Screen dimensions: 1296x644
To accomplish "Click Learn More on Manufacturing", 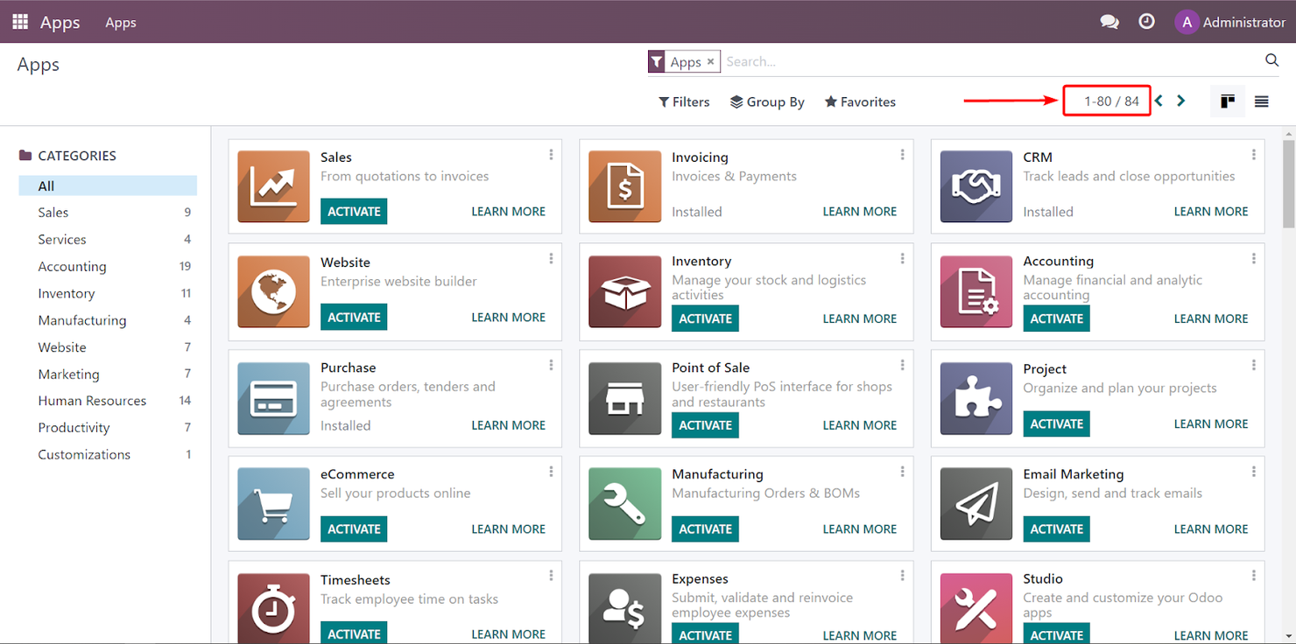I will click(860, 529).
